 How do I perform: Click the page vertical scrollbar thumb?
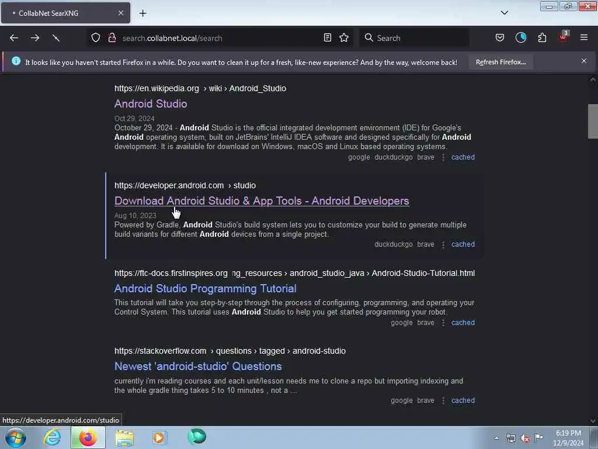point(593,121)
